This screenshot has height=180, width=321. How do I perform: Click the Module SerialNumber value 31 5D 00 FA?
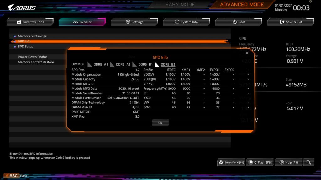(131, 93)
